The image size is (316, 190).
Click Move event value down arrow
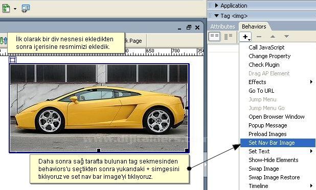[286, 37]
